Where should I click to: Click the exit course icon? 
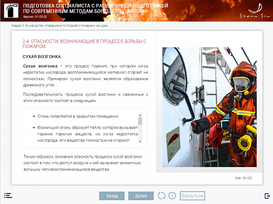(267, 196)
